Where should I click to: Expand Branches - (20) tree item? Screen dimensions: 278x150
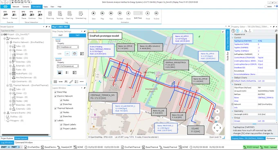[10, 62]
